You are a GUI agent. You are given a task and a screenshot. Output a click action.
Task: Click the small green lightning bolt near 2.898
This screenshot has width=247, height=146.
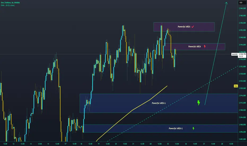point(193,128)
